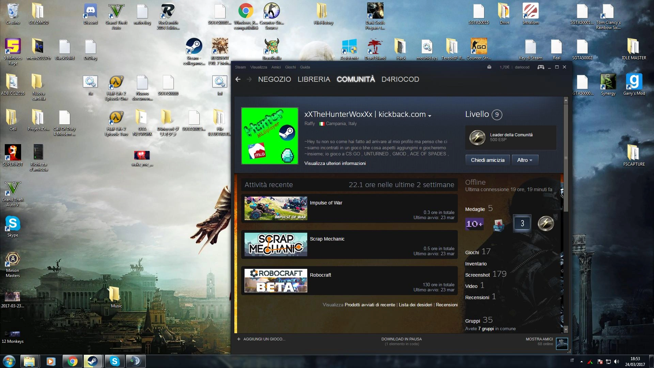Open the Brawlhalla desktop shortcut
The image size is (654, 368).
[x=271, y=49]
